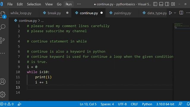Show hidden menus with title bar ellipsis
Screen dimensions: 190x107
pos(79,4)
